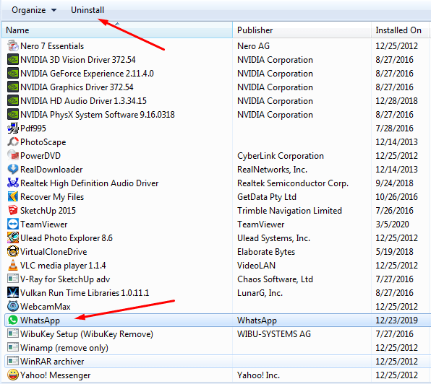This screenshot has height=384, width=431.
Task: Click the 'CyberLink Corporation' publisher cell
Action: [x=281, y=156]
